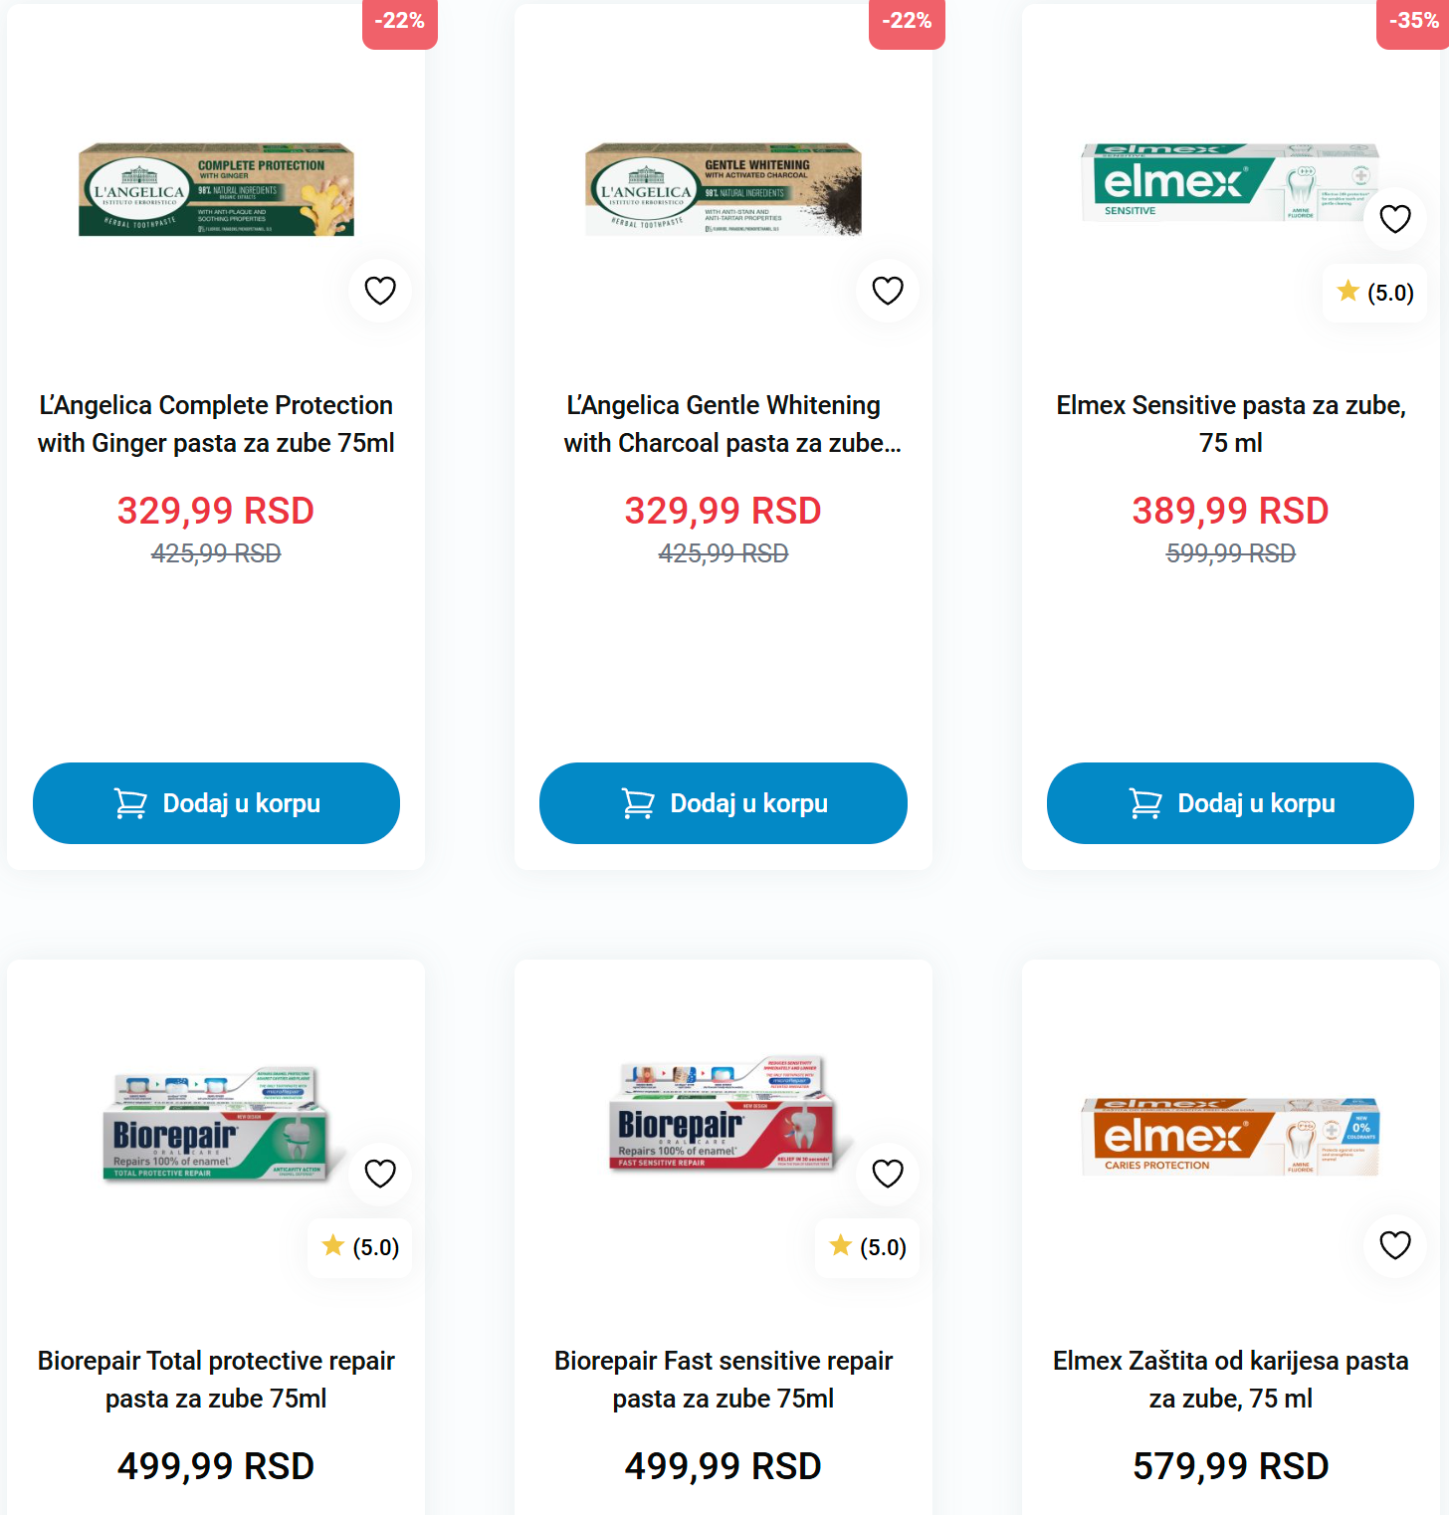Add L'Angelica Gentle Whitening to cart
1449x1515 pixels.
(724, 803)
